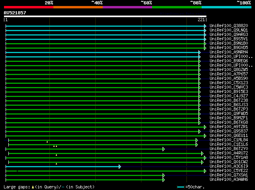Click the arrowhead ending the Q38820 alignment bar
Screen dimensions: 255x190
pos(205,26)
